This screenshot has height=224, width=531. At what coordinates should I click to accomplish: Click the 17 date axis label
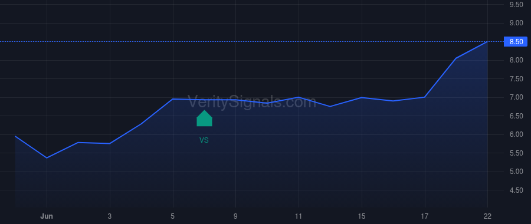[425, 216]
